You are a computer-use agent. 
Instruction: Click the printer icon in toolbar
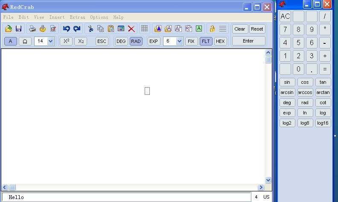[x=32, y=29]
